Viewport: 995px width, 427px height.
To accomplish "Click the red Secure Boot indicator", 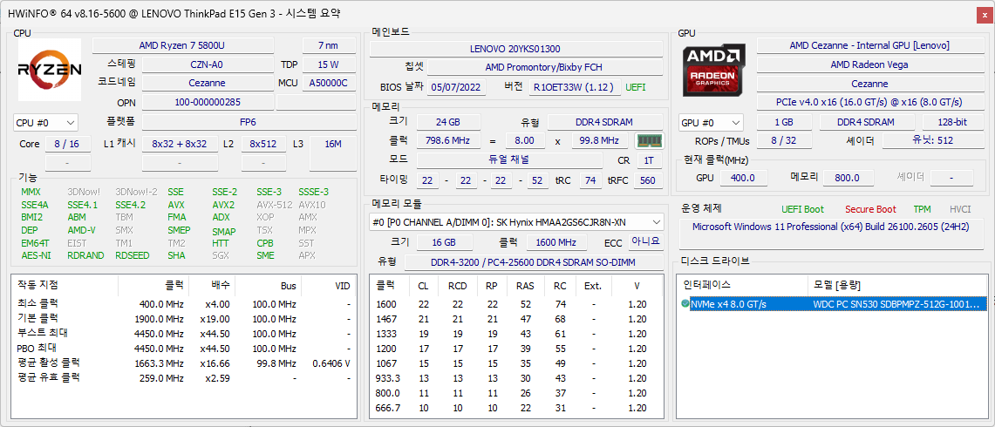I will pos(870,209).
